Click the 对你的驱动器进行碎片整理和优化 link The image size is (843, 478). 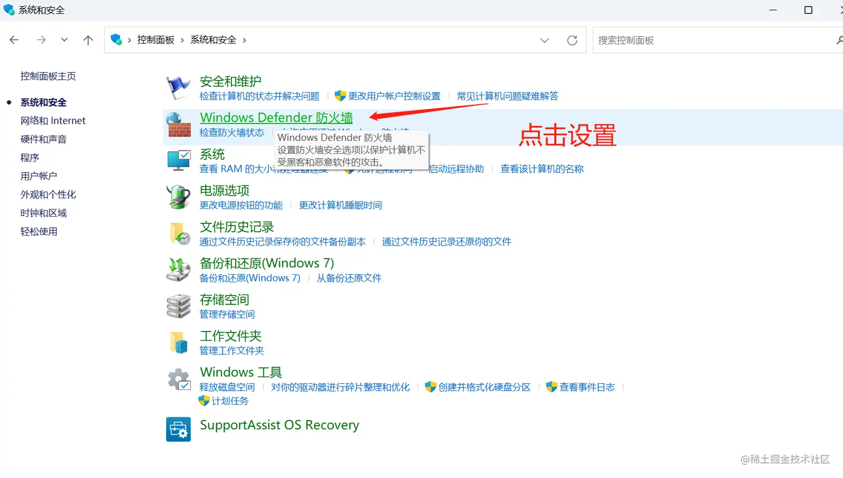click(340, 387)
